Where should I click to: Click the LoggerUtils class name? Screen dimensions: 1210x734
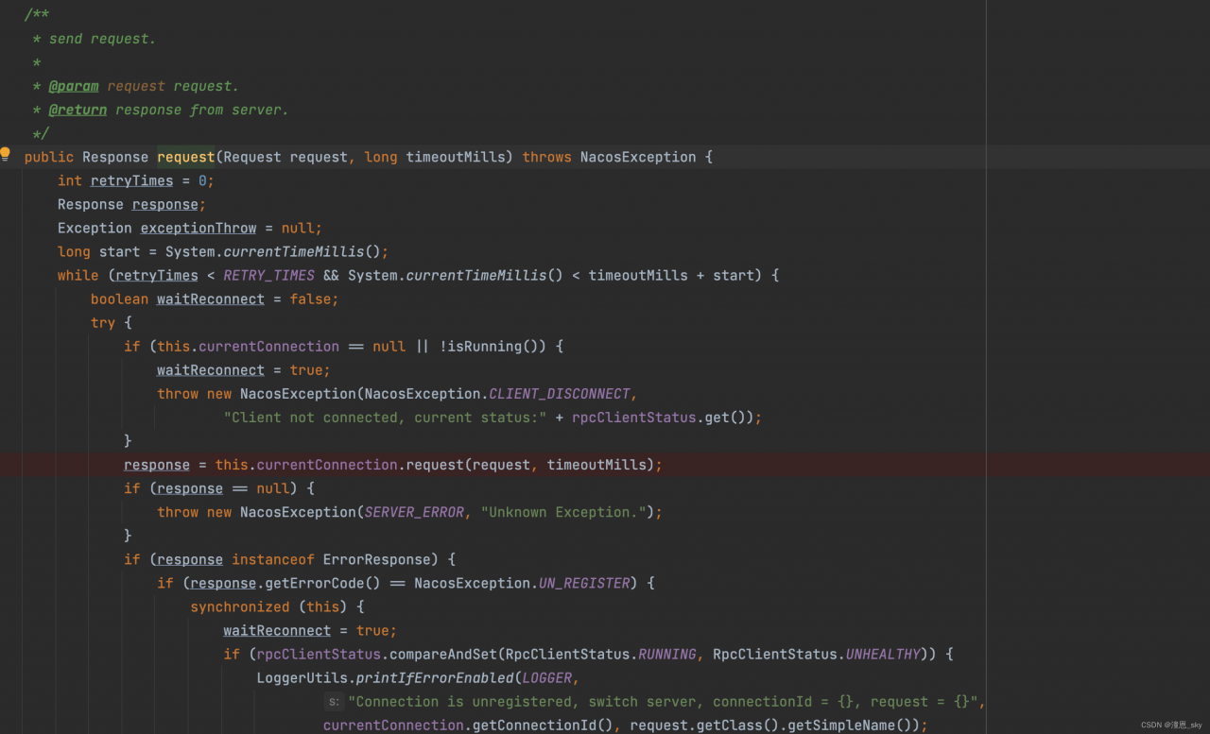(302, 677)
